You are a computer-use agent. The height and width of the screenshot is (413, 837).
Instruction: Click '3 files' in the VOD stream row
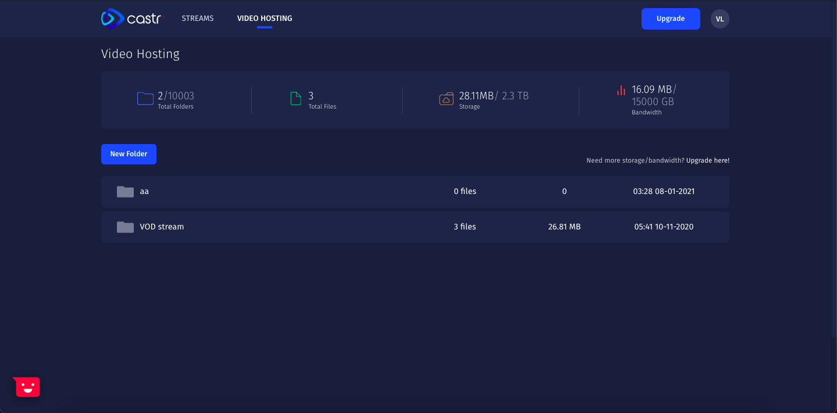coord(465,227)
